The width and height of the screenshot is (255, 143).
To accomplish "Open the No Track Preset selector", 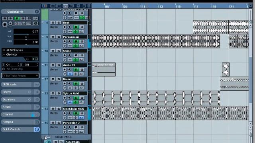I will (20, 76).
